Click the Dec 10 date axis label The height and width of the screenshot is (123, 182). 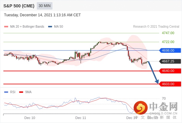30,118
